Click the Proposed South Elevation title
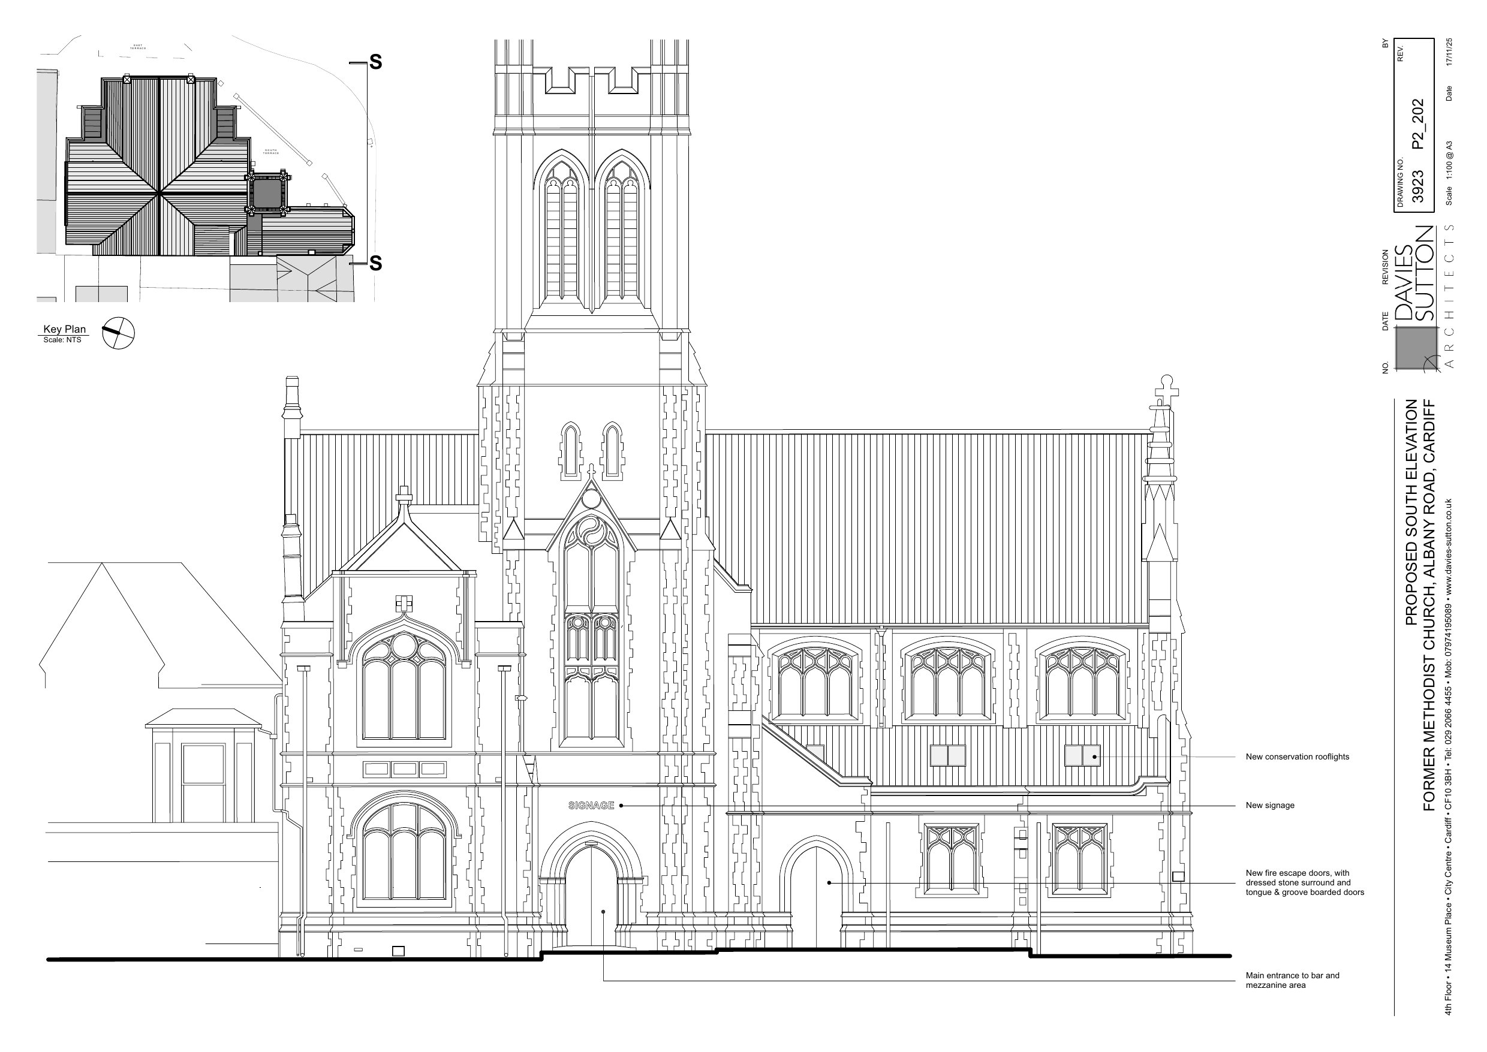1487x1052 pixels. 1410,512
